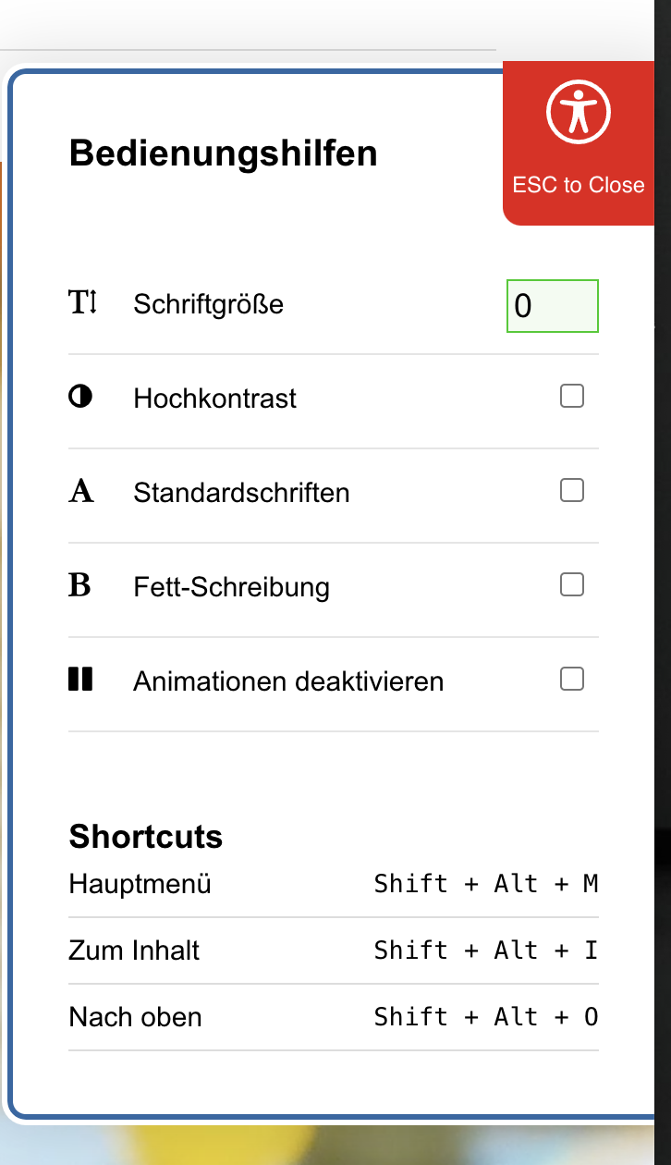
Task: Click the Nach oben shortcut entry
Action: click(135, 1017)
